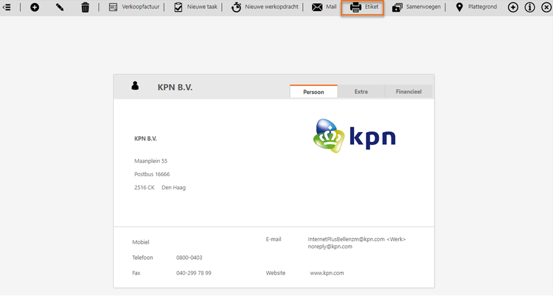553x296 pixels.
Task: Open the Extra tab
Action: pos(361,92)
